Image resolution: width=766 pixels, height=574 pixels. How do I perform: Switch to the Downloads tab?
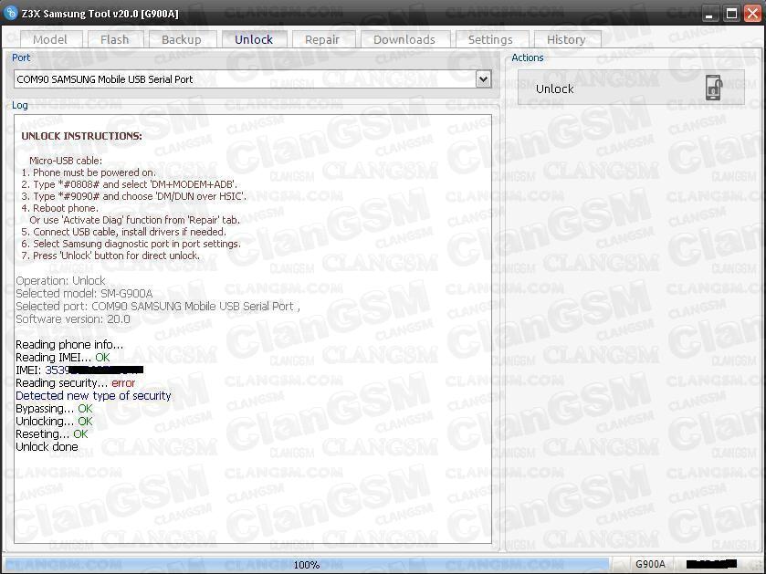point(404,39)
